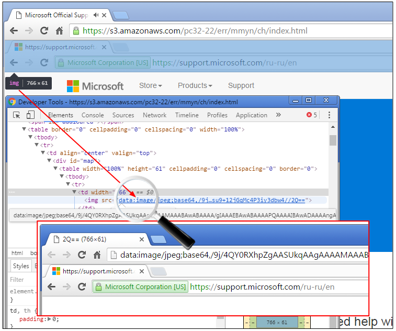The height and width of the screenshot is (331, 396).
Task: Select the inspect element picker in DevTools
Action: tap(17, 115)
